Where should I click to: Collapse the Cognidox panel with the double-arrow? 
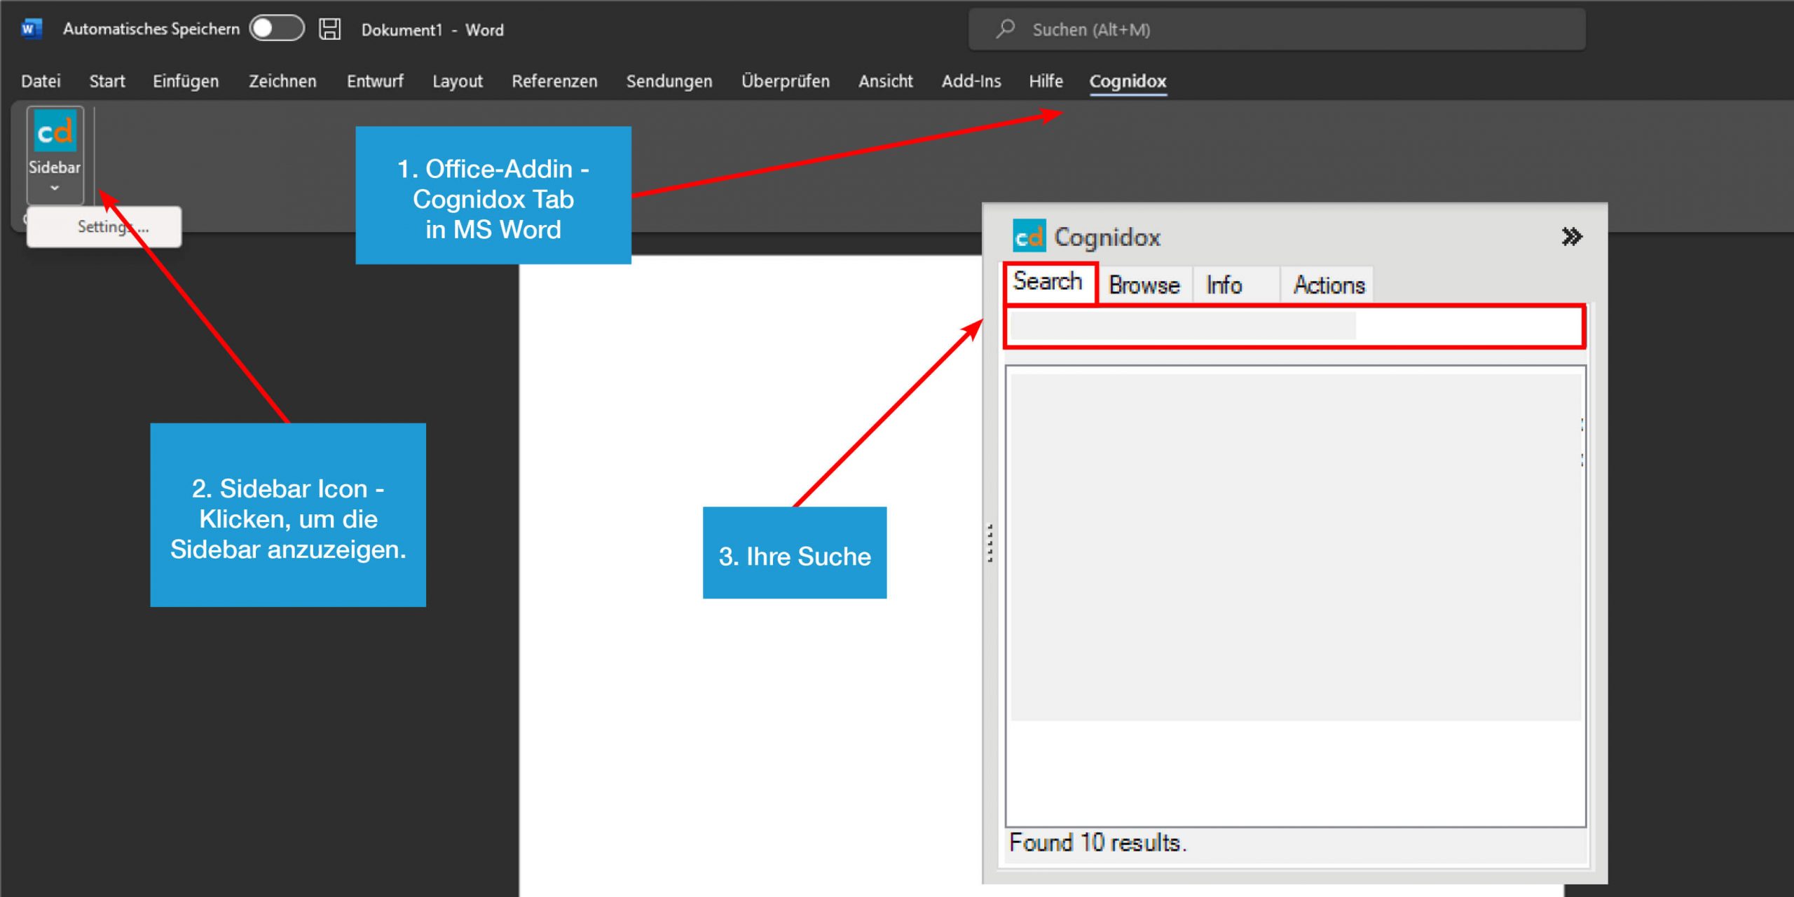[x=1571, y=236]
